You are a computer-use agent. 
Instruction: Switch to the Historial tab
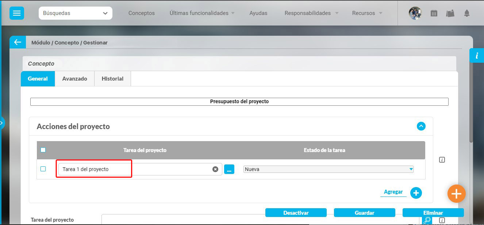click(112, 79)
